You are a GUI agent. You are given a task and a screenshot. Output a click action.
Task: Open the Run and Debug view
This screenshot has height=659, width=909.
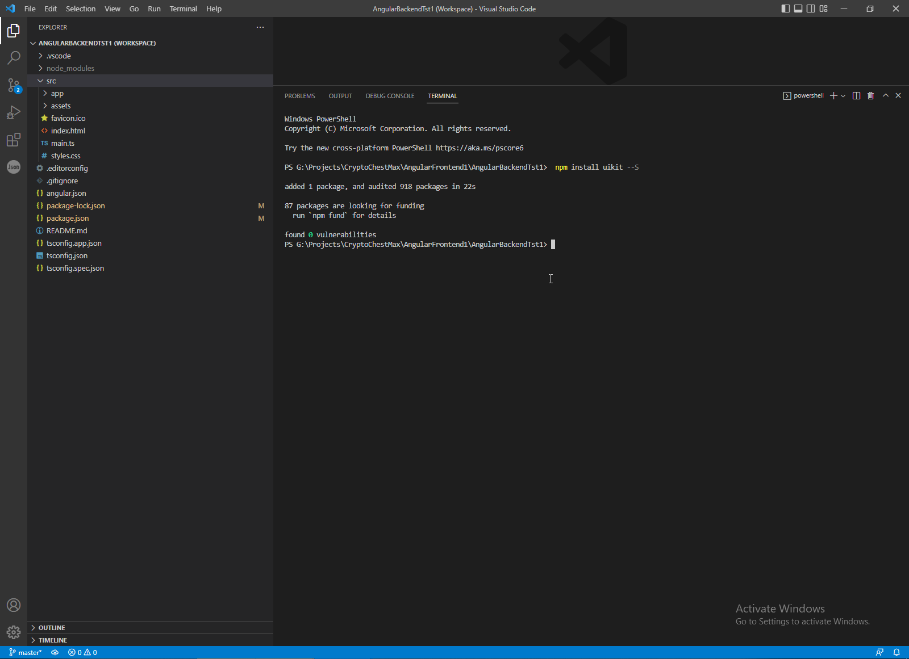pos(14,112)
